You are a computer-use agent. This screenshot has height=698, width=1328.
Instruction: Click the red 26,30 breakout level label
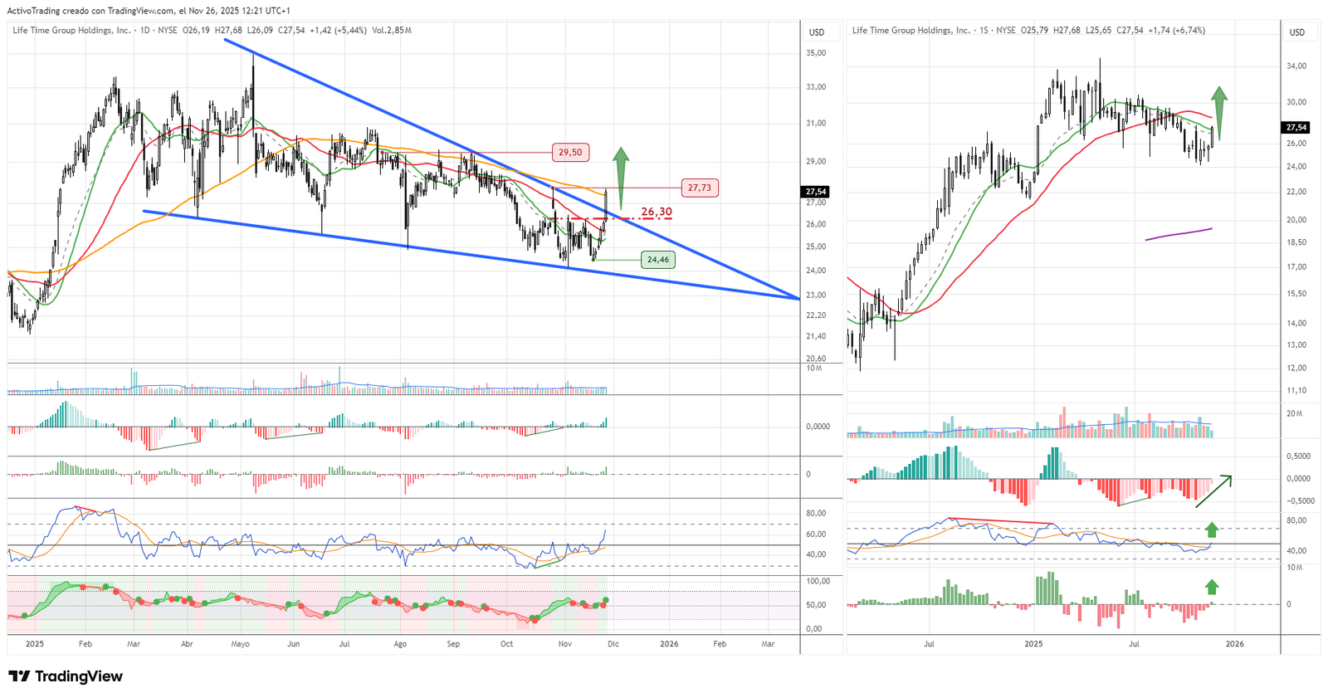(656, 212)
